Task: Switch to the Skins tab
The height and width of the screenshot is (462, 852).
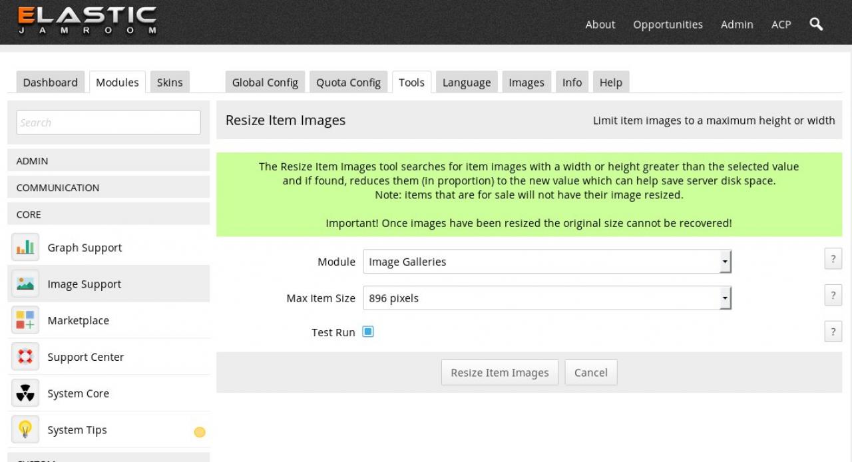Action: (x=170, y=82)
